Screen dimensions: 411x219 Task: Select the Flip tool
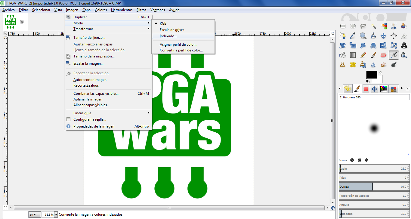click(384, 45)
